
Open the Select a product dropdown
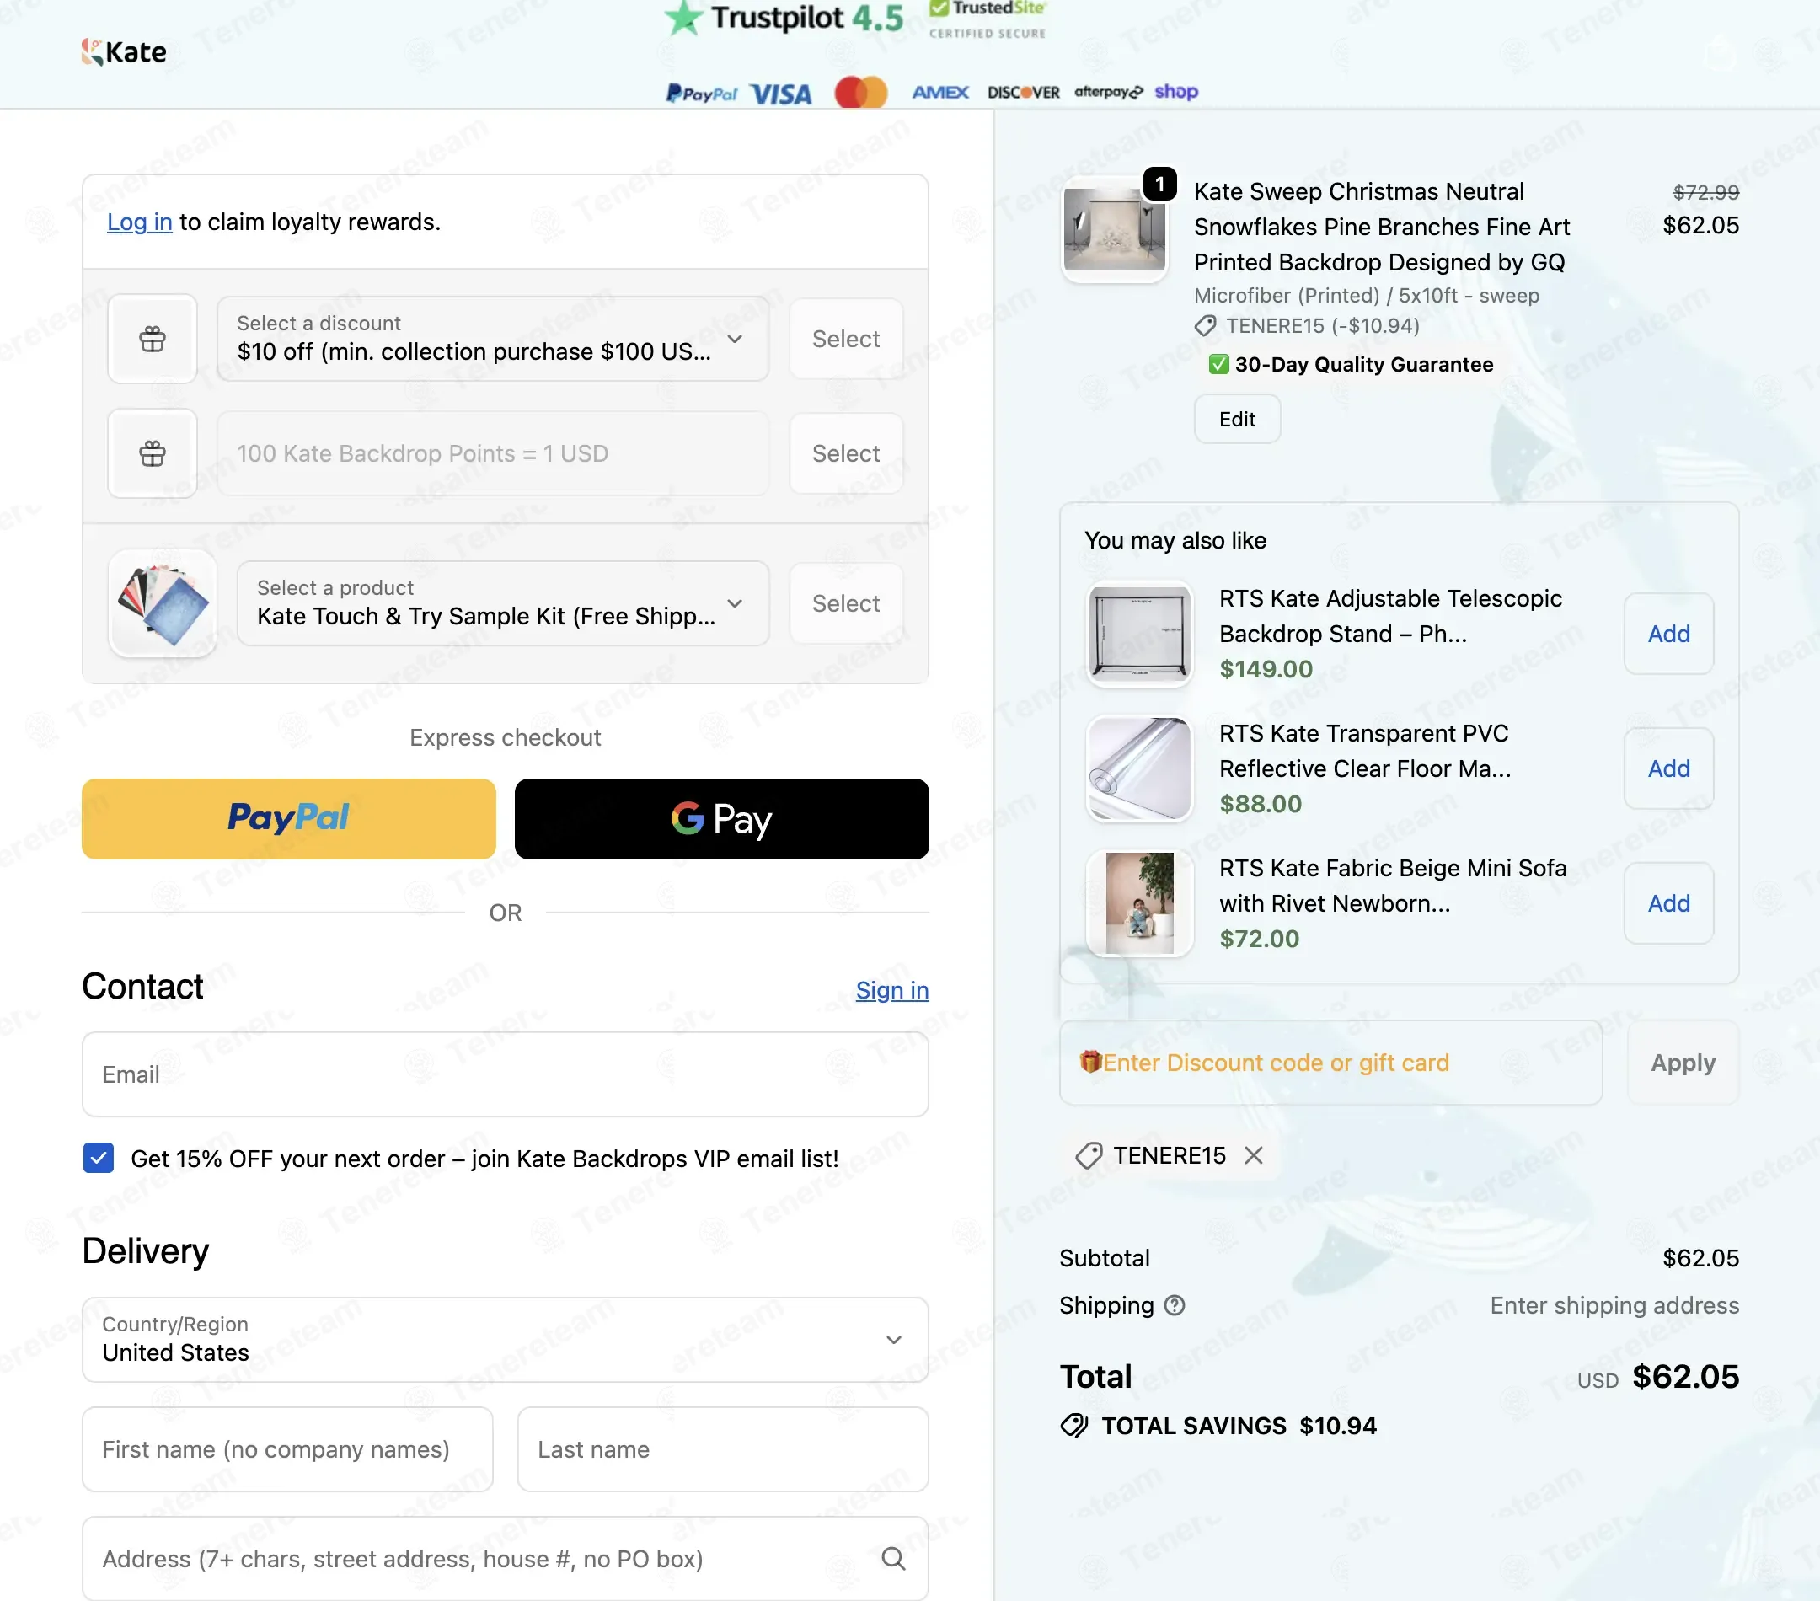[503, 602]
